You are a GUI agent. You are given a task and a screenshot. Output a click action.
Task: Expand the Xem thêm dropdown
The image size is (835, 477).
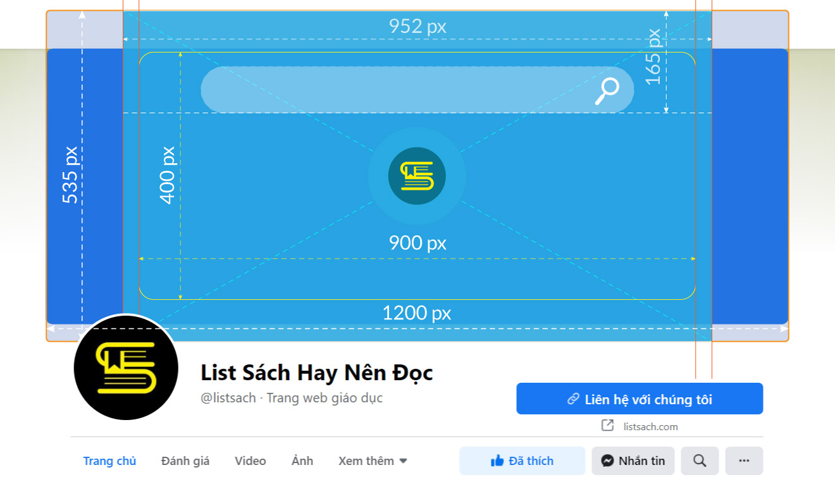tap(373, 461)
